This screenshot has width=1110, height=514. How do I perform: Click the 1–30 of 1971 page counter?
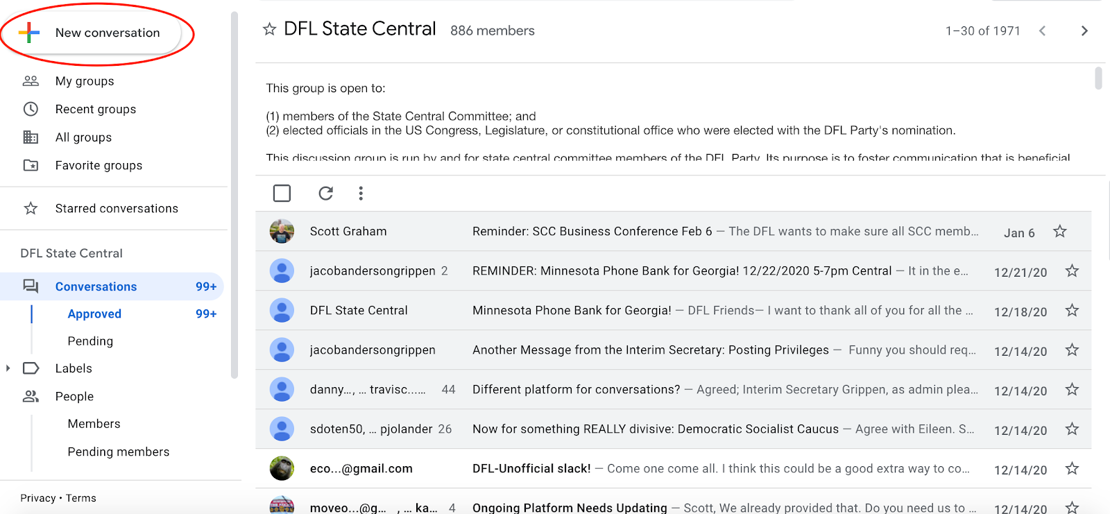(x=982, y=31)
